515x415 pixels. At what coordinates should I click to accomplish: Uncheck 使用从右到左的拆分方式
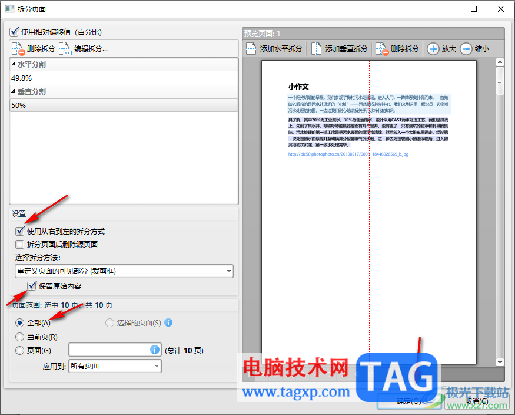tap(19, 232)
